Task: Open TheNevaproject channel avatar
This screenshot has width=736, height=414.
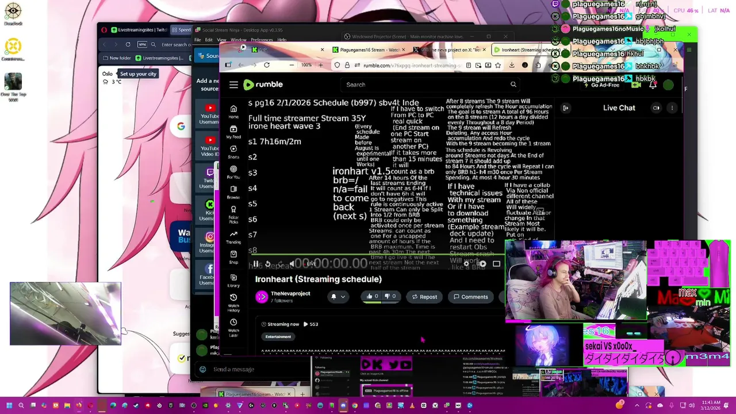Action: (x=262, y=297)
